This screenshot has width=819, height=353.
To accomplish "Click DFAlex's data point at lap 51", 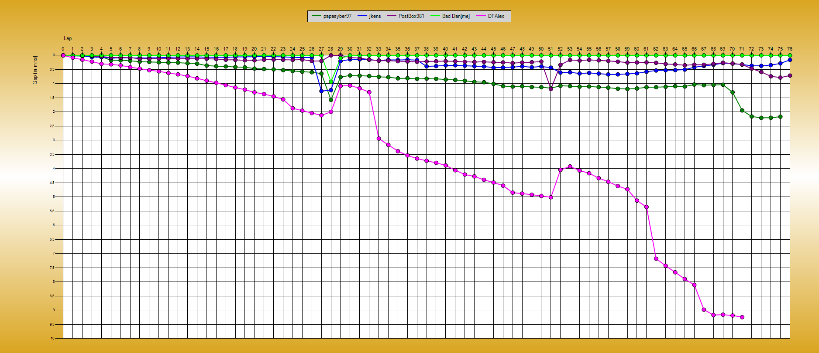I will point(551,197).
